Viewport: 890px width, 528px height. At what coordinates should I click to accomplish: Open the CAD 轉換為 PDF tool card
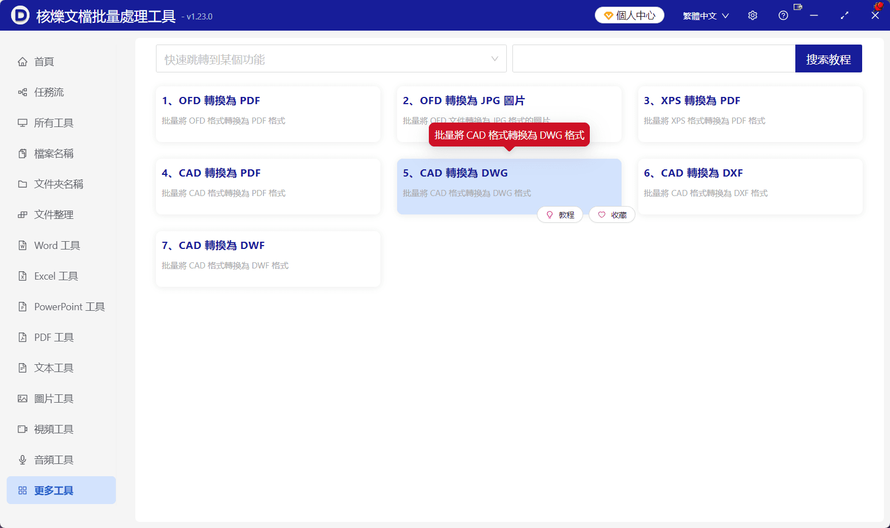pos(268,187)
